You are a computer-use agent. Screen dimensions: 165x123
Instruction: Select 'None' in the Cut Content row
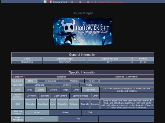tap(31, 81)
